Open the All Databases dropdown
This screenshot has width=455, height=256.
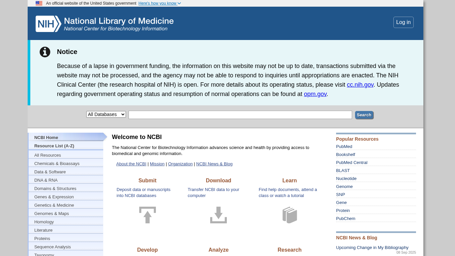[x=106, y=114]
